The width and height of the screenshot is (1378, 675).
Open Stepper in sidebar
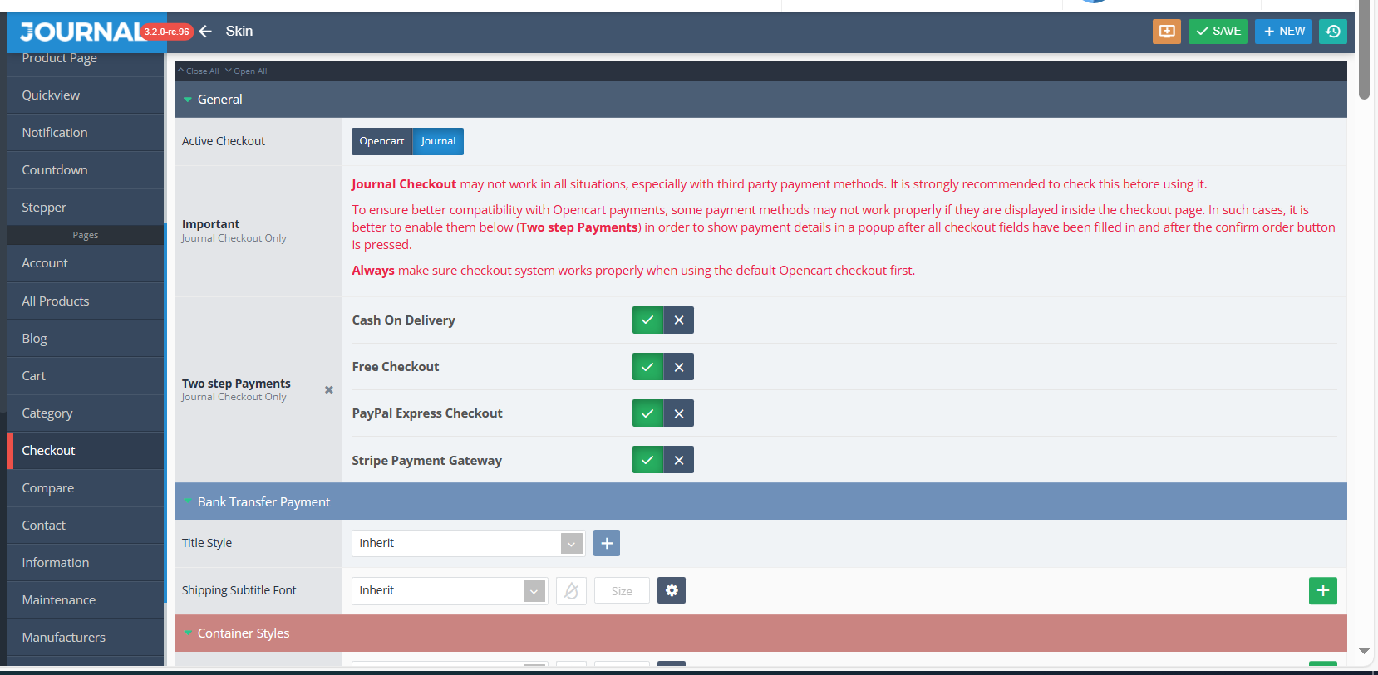click(x=86, y=208)
